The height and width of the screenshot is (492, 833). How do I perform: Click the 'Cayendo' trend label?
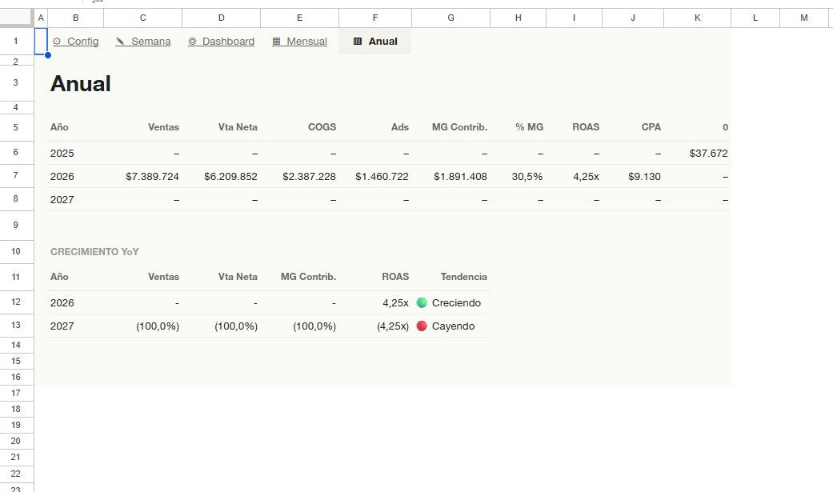pyautogui.click(x=453, y=326)
